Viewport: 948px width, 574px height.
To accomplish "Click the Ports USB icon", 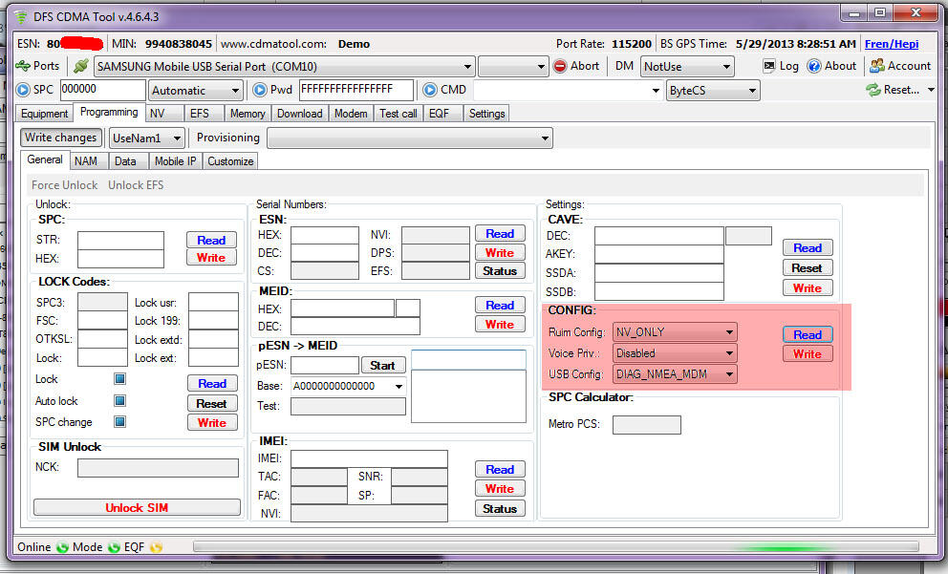I will coord(23,66).
